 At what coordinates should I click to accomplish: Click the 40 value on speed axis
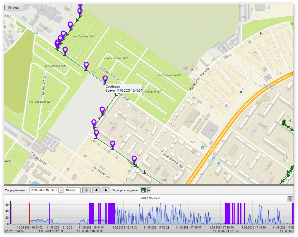click(x=7, y=211)
